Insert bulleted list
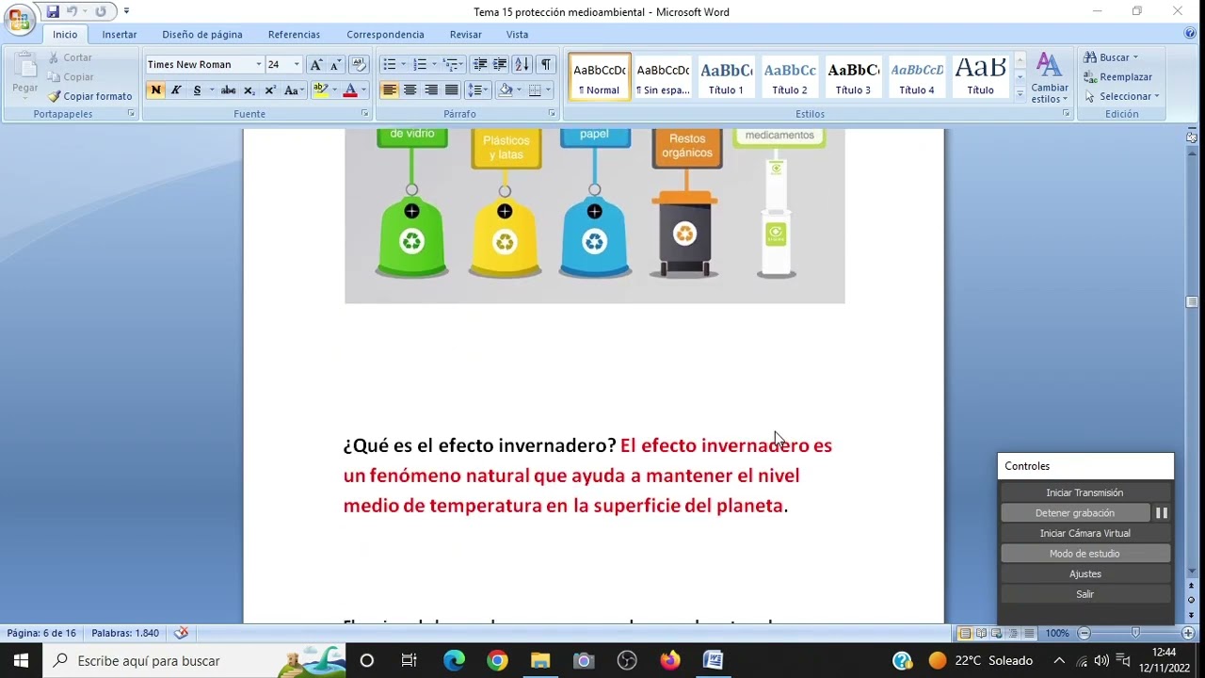The image size is (1205, 678). [x=389, y=65]
